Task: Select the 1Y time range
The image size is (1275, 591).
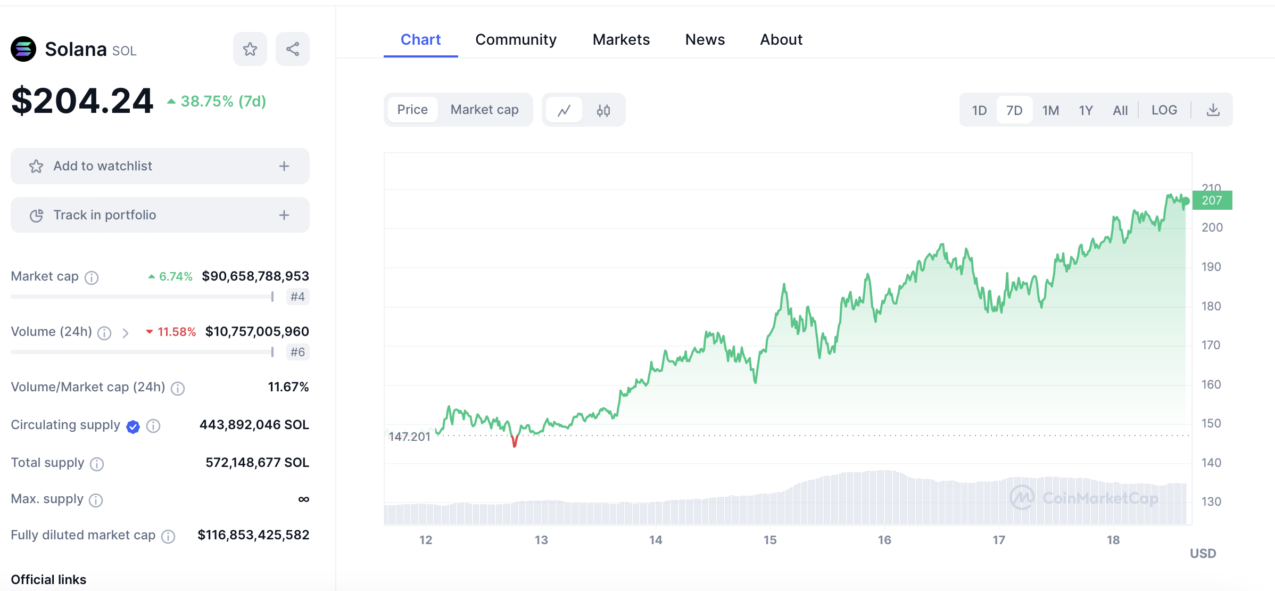Action: tap(1086, 110)
